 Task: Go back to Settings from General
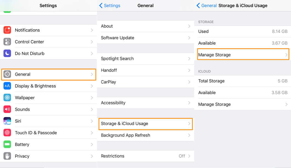tap(110, 5)
